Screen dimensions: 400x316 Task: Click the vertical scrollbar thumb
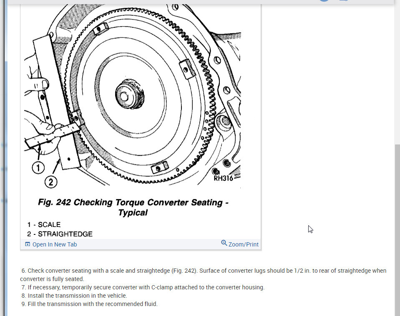[397, 230]
